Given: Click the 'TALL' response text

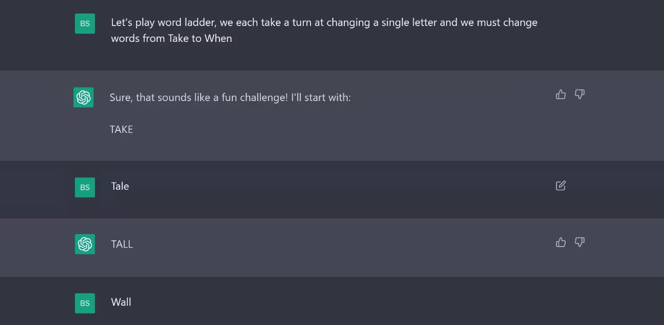Looking at the screenshot, I should [122, 245].
